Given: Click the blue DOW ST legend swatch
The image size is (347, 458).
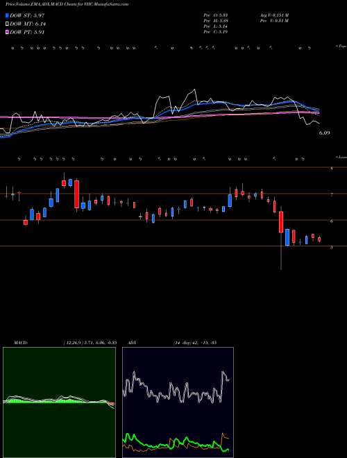Looking at the screenshot, I should (7, 15).
